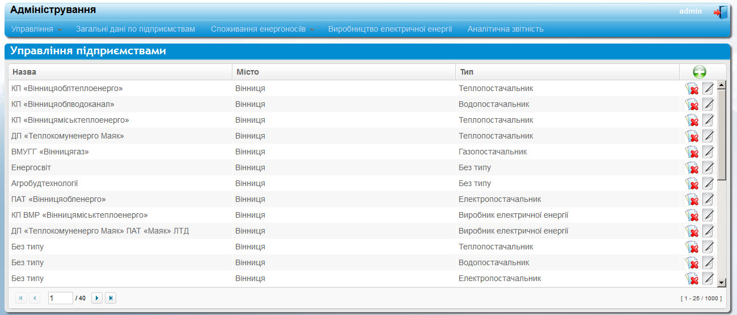Screen dimensions: 737x315
Task: Click the logout door icon next to admin
Action: coord(720,12)
